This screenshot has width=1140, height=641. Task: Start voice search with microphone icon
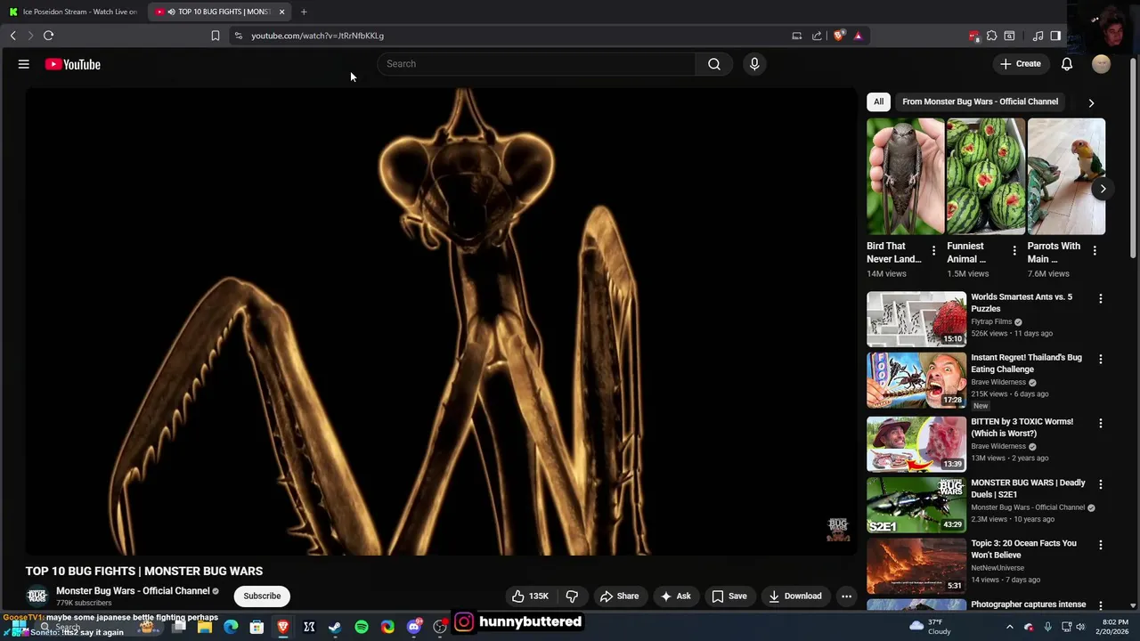[754, 64]
